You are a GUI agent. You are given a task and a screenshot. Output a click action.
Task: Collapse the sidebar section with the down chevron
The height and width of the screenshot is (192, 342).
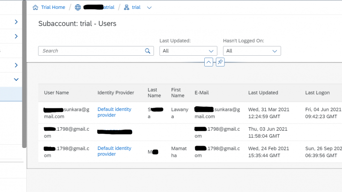tap(16, 80)
